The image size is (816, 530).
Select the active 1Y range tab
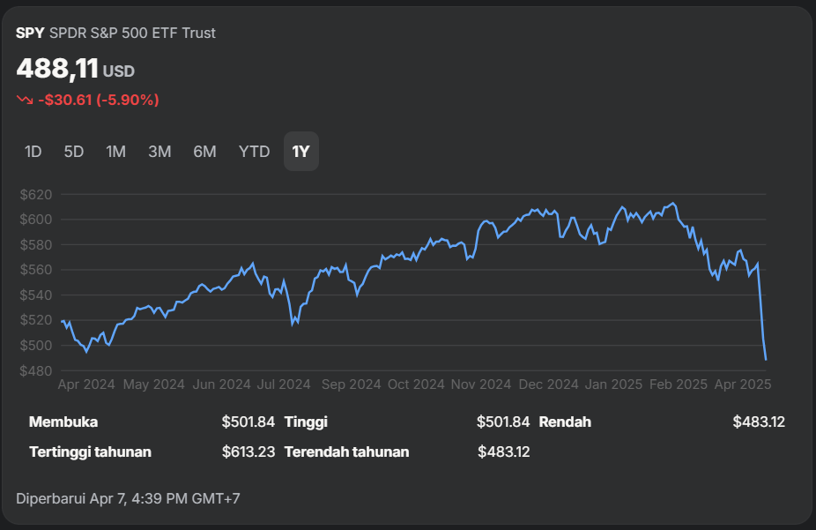[x=300, y=152]
